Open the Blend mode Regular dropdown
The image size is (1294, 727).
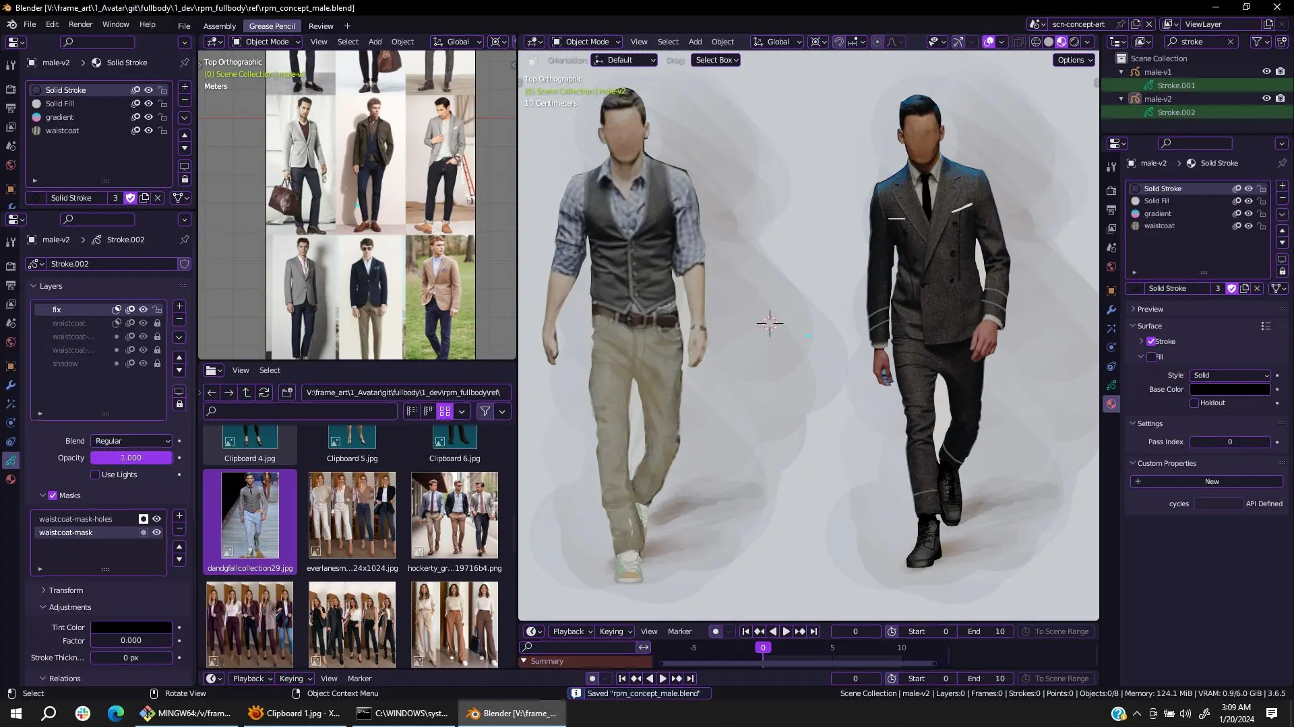click(131, 441)
